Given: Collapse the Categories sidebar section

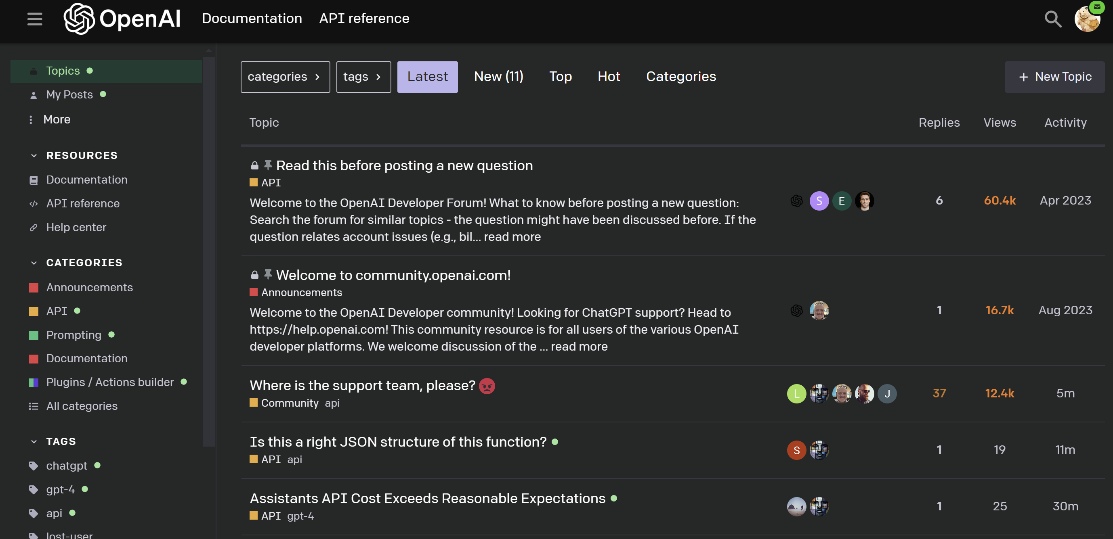Looking at the screenshot, I should click(x=34, y=263).
